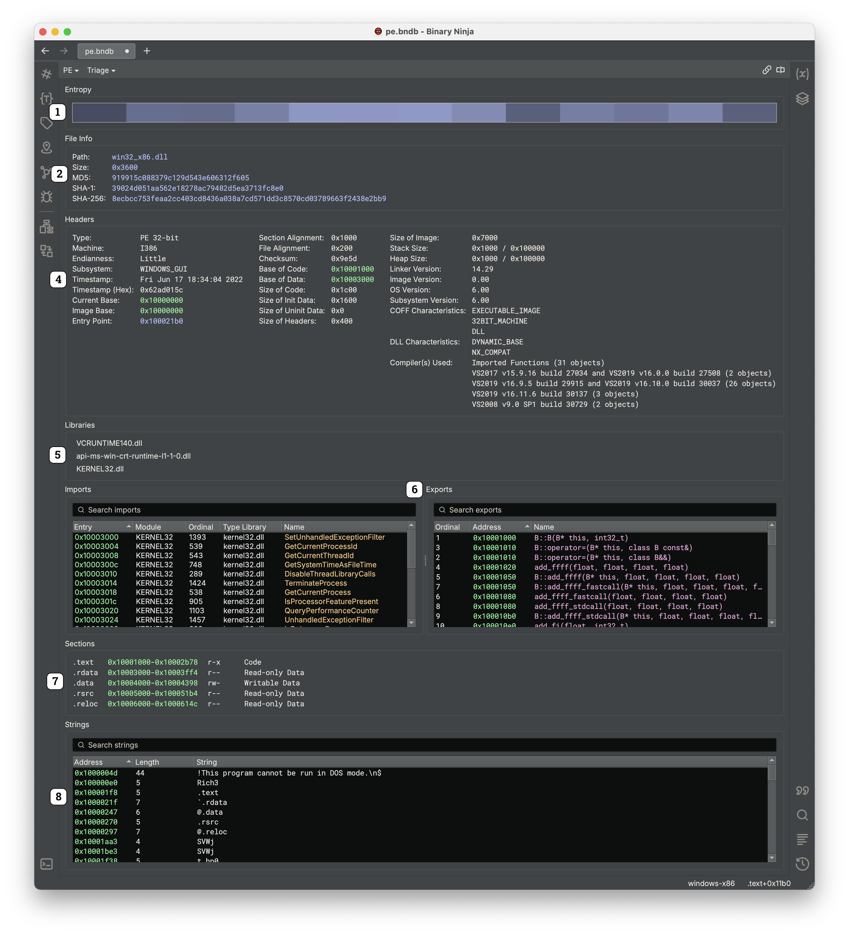The height and width of the screenshot is (935, 849).
Task: Click the sync link chain icon
Action: [766, 69]
